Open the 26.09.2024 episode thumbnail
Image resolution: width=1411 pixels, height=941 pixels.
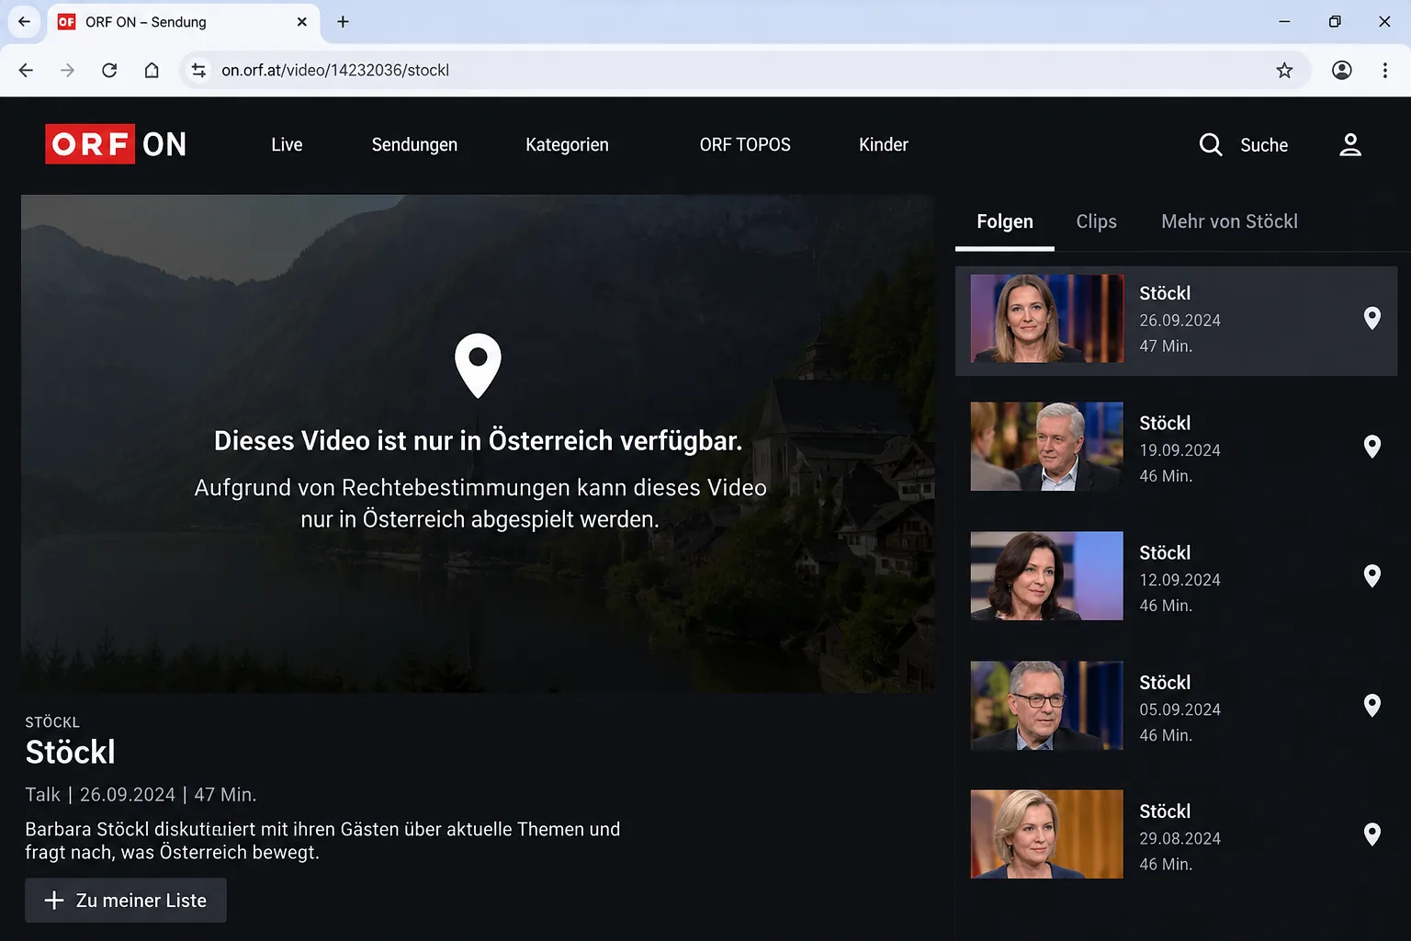pos(1047,318)
